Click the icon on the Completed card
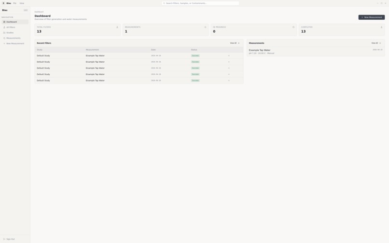Viewport: 389px width, 243px height. [382, 27]
